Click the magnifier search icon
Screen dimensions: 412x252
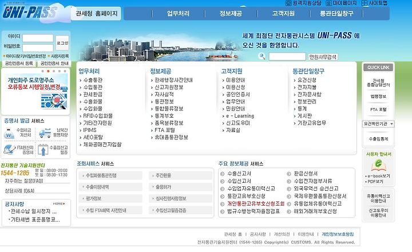pos(262,56)
